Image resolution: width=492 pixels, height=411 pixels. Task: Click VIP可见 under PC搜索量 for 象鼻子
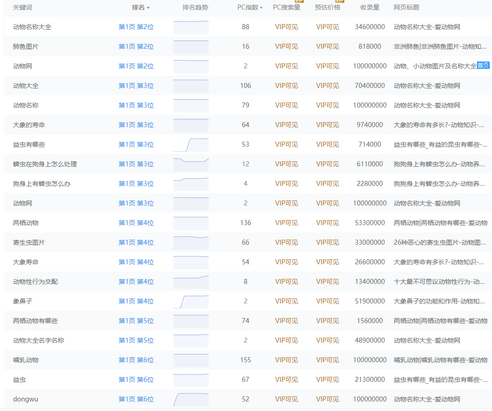[286, 301]
